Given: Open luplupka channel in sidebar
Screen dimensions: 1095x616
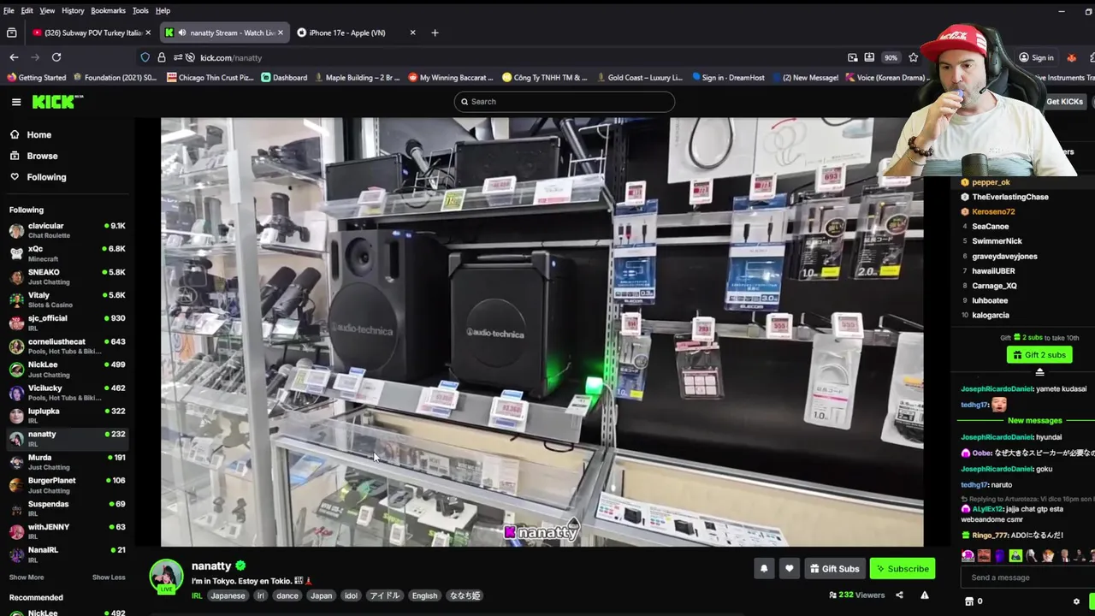Looking at the screenshot, I should pyautogui.click(x=67, y=415).
